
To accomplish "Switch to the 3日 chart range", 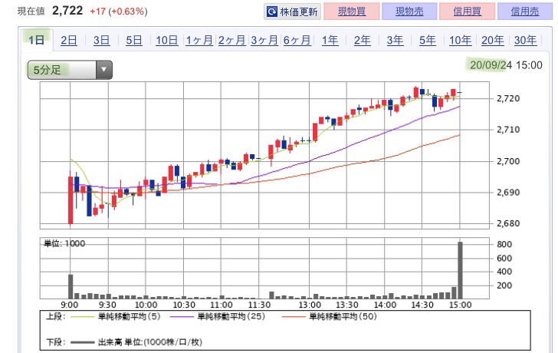I will [101, 40].
